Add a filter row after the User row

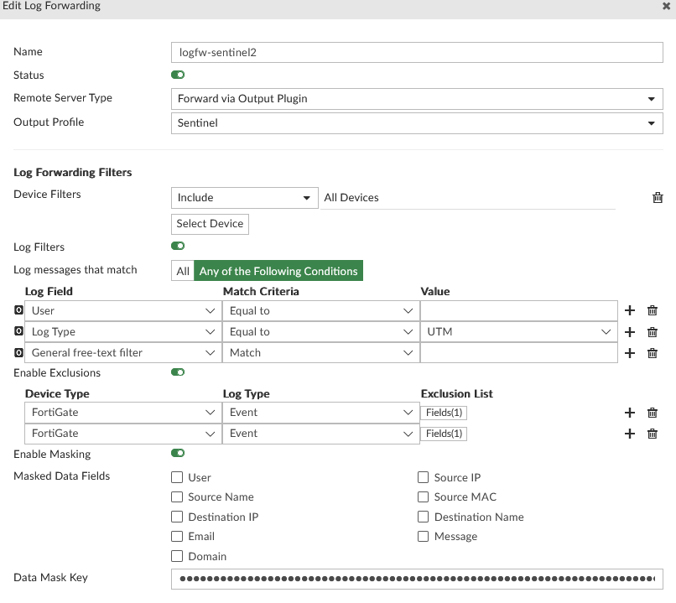[630, 310]
